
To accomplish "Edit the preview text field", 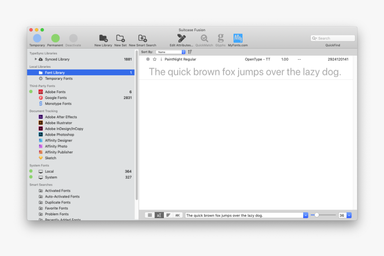I will 244,215.
